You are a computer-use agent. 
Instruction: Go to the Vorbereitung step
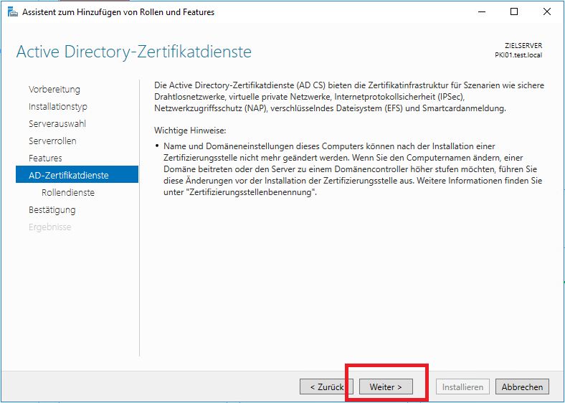tap(54, 90)
